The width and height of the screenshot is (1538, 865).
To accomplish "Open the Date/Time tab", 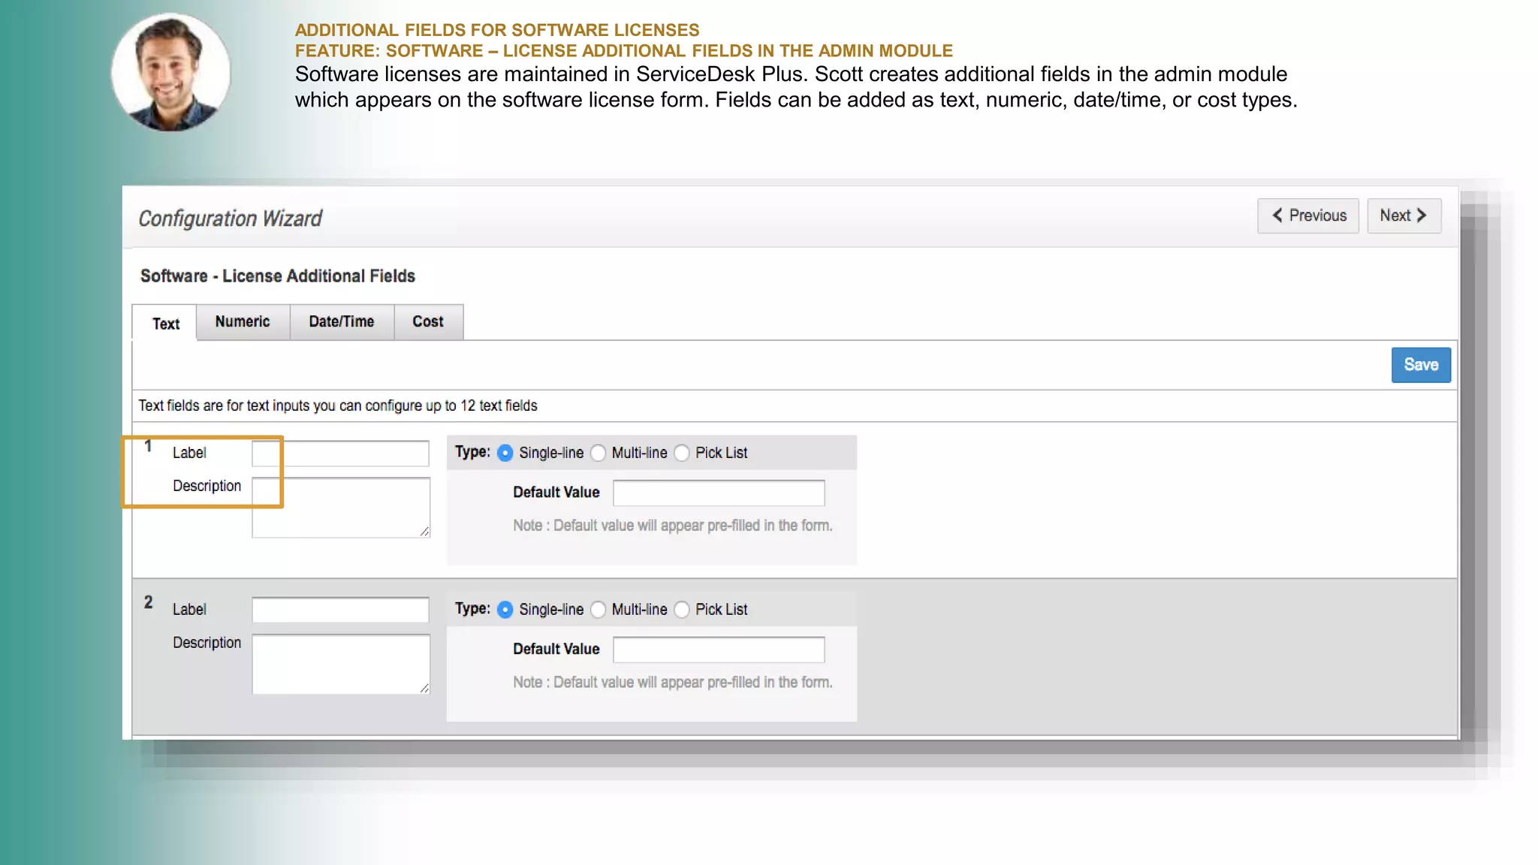I will click(x=342, y=321).
